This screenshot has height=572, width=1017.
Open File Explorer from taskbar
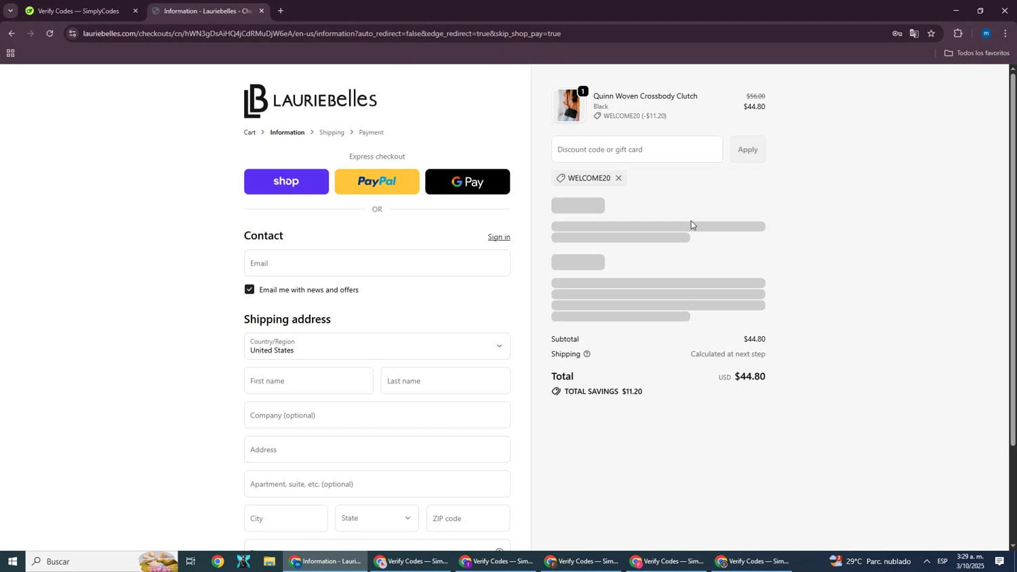click(269, 561)
